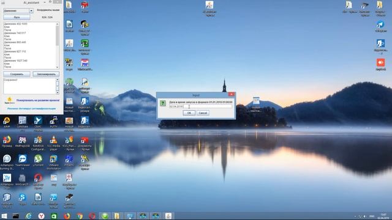Click the Yandex Money donation icon
Screen dimensions: 392x220
pos(10,100)
